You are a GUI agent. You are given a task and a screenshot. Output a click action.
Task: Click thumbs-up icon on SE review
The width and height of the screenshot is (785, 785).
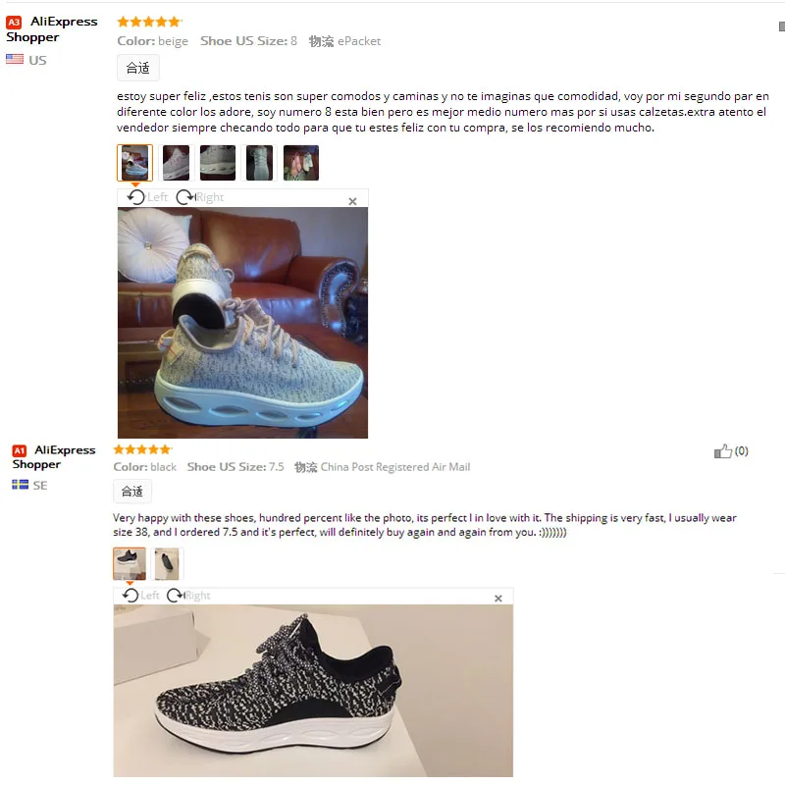722,451
